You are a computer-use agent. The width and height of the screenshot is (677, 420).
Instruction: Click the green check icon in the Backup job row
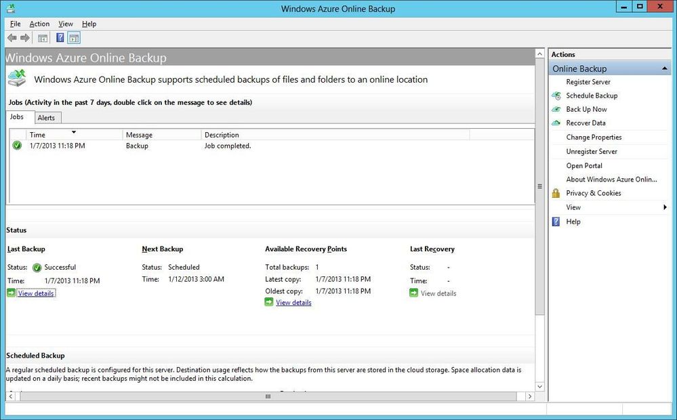17,146
